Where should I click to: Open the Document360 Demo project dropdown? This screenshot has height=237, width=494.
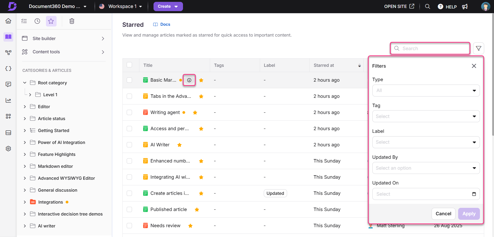pos(58,6)
